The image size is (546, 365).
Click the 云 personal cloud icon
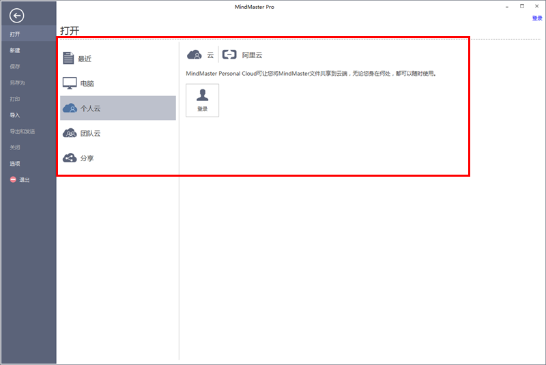click(195, 55)
